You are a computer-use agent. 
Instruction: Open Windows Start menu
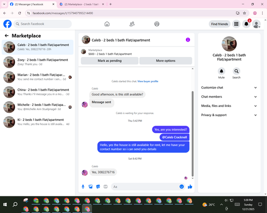[x=5, y=204]
